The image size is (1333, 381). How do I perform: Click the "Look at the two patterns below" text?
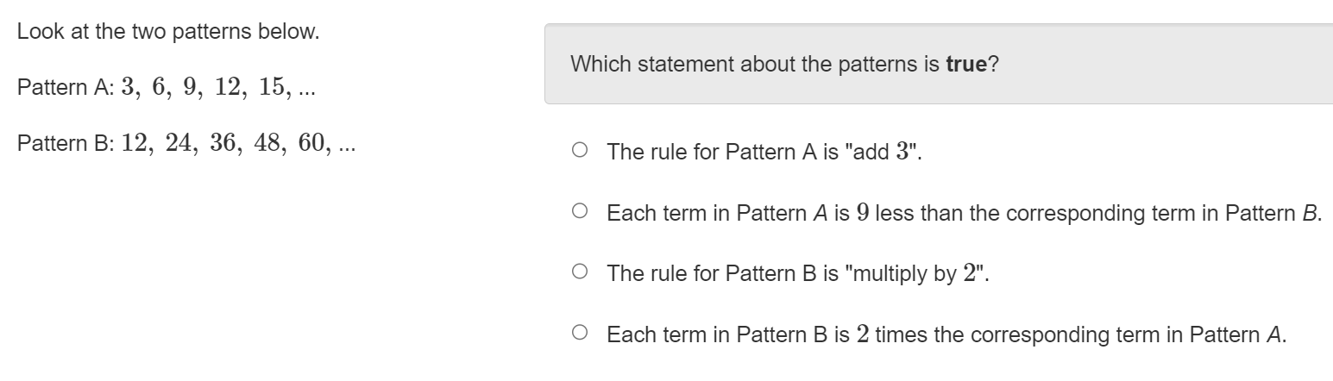(x=168, y=33)
